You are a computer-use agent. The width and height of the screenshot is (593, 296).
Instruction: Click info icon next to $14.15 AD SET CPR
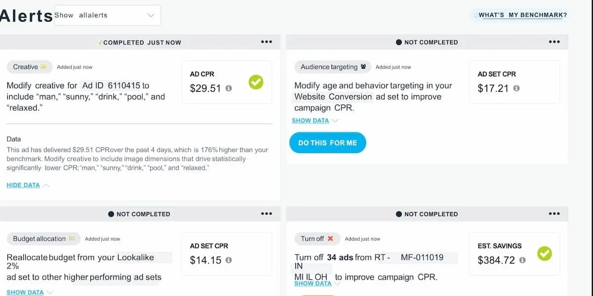[x=228, y=260]
